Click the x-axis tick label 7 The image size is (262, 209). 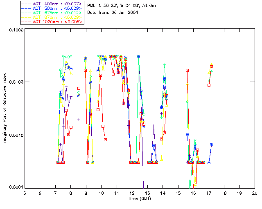pos(55,193)
